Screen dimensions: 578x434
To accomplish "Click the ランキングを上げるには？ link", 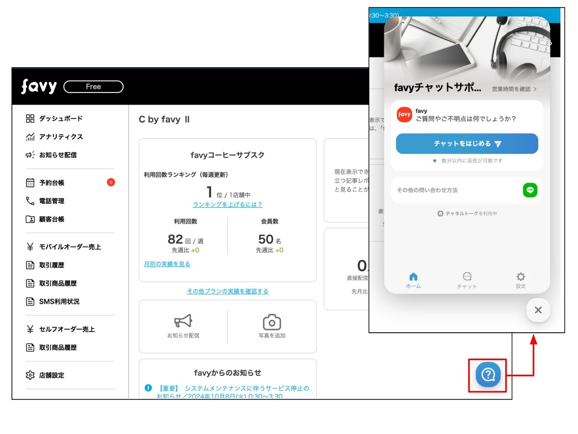I will (228, 204).
